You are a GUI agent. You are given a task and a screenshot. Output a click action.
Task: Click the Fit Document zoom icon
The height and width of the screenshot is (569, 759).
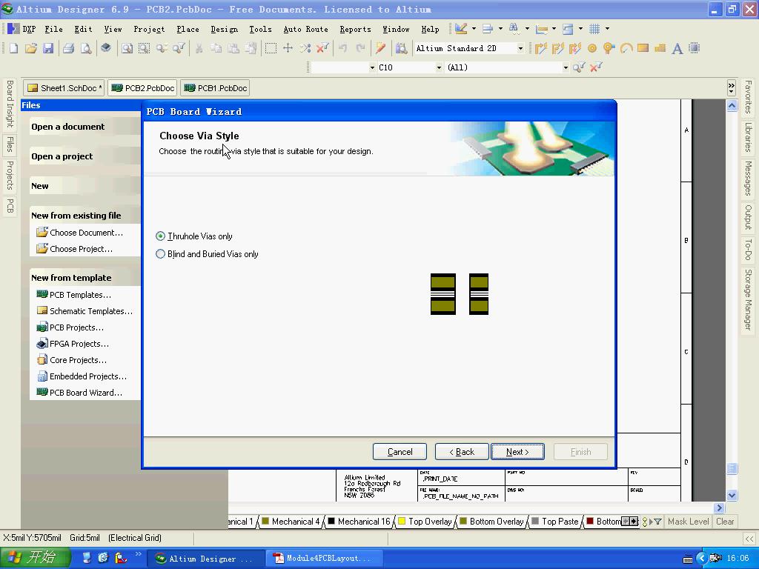(x=127, y=48)
